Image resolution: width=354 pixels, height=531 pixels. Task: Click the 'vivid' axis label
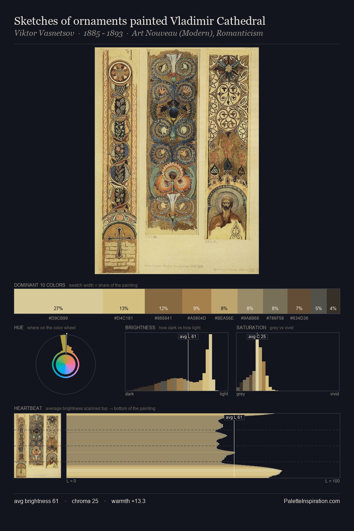click(x=335, y=394)
